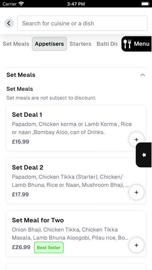Tap the Set Meals section header text
The height and width of the screenshot is (270, 152).
click(21, 75)
